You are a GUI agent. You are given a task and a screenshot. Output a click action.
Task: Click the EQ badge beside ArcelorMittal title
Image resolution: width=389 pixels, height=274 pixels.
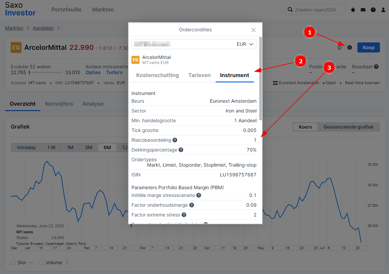[16, 47]
